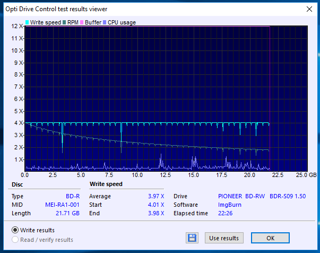Image resolution: width=320 pixels, height=253 pixels.
Task: Click the green RPM legend swatch
Action: tap(64, 22)
